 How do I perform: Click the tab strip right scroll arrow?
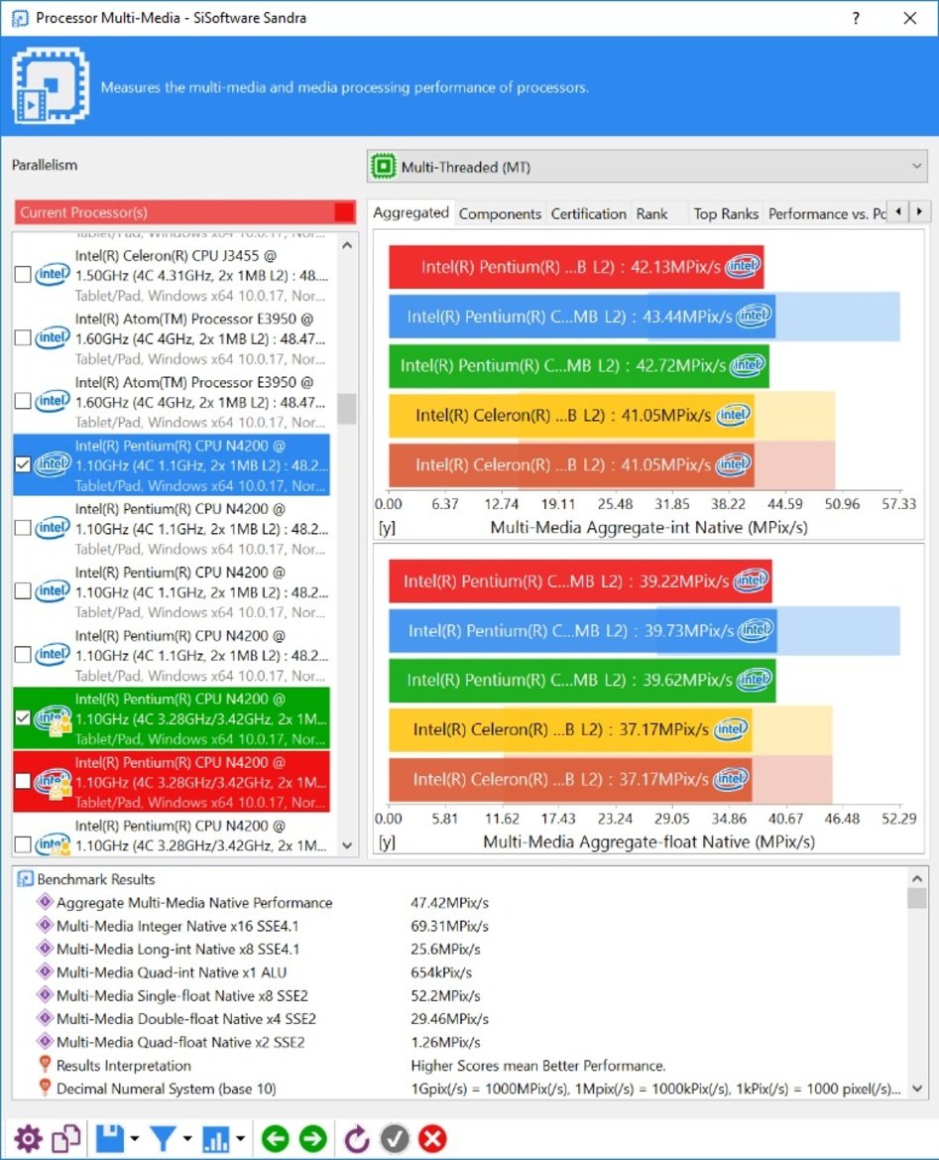pos(919,211)
